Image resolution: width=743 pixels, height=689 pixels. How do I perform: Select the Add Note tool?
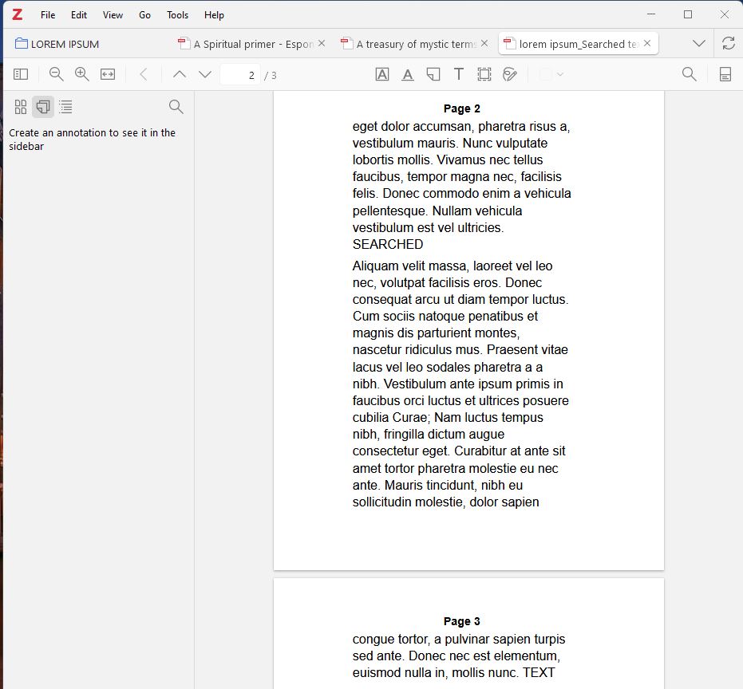[x=433, y=74]
